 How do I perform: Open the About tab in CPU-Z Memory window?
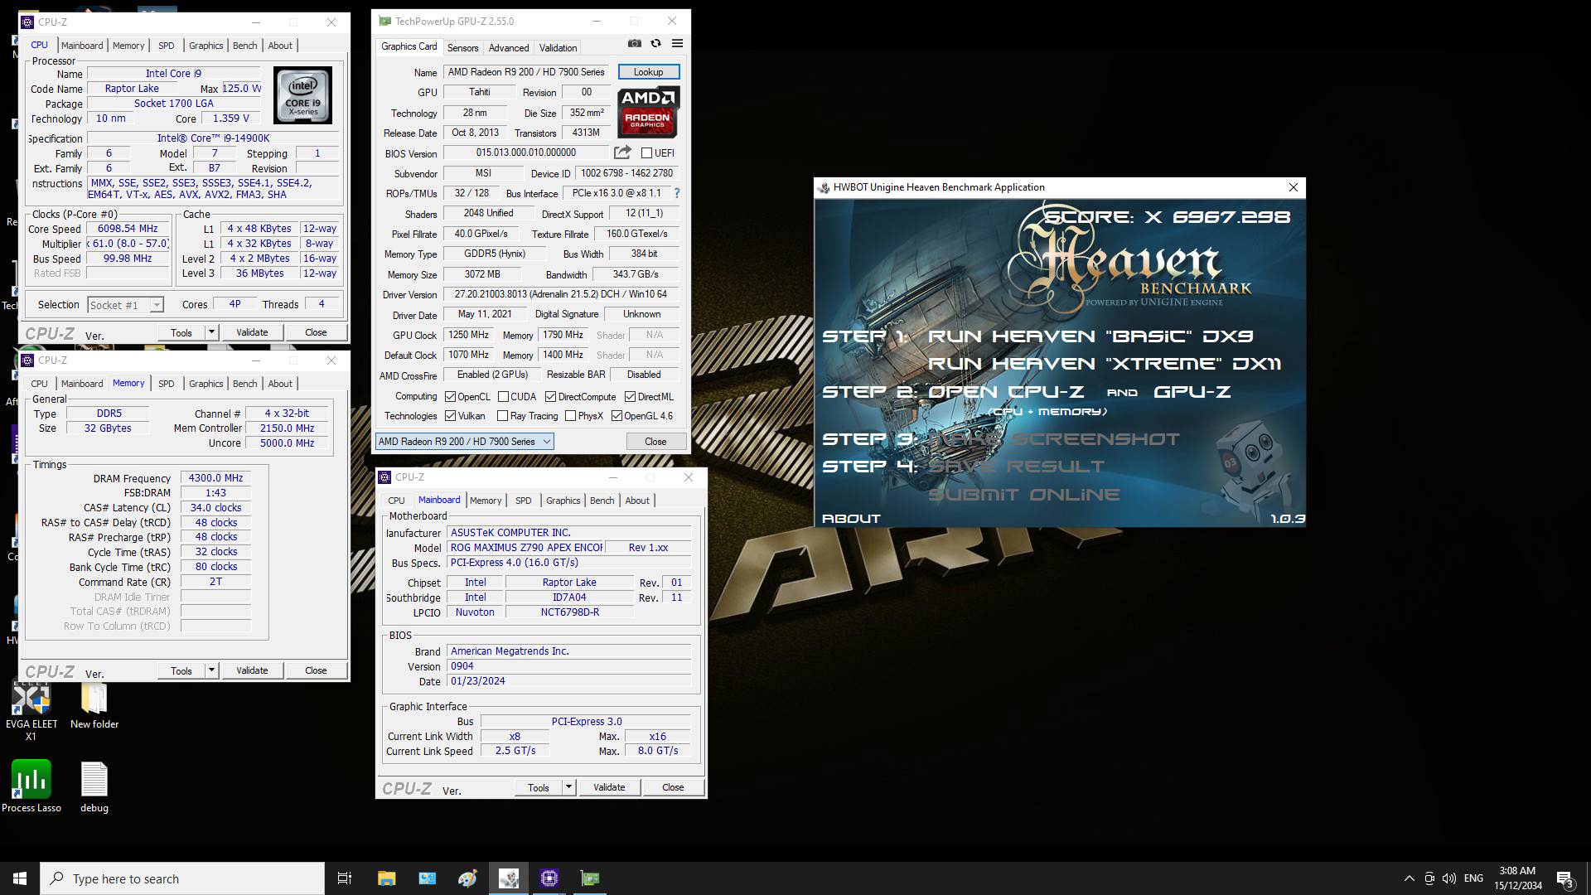[280, 384]
